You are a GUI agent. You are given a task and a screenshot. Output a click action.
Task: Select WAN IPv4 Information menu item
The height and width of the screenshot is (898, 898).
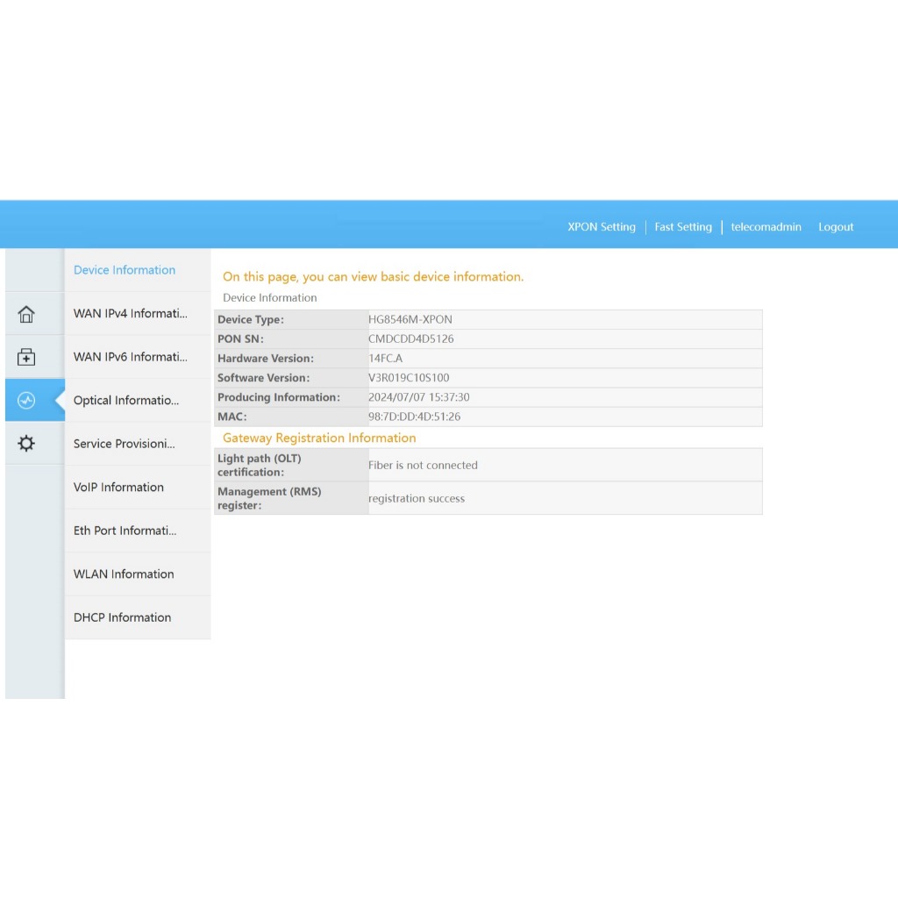[x=131, y=313]
